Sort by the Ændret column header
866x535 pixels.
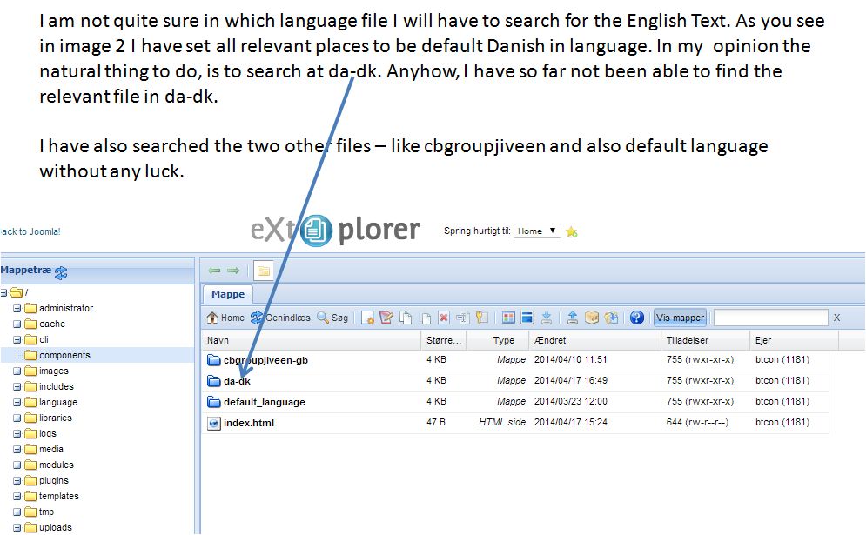pyautogui.click(x=594, y=340)
